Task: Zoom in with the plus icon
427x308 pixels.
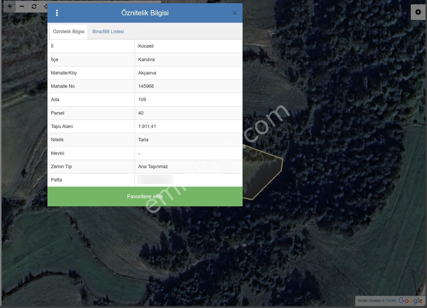Action: tap(10, 6)
